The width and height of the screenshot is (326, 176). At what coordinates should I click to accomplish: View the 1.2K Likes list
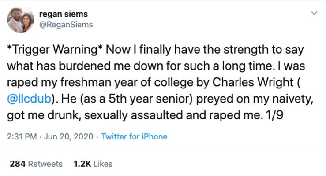tap(93, 164)
